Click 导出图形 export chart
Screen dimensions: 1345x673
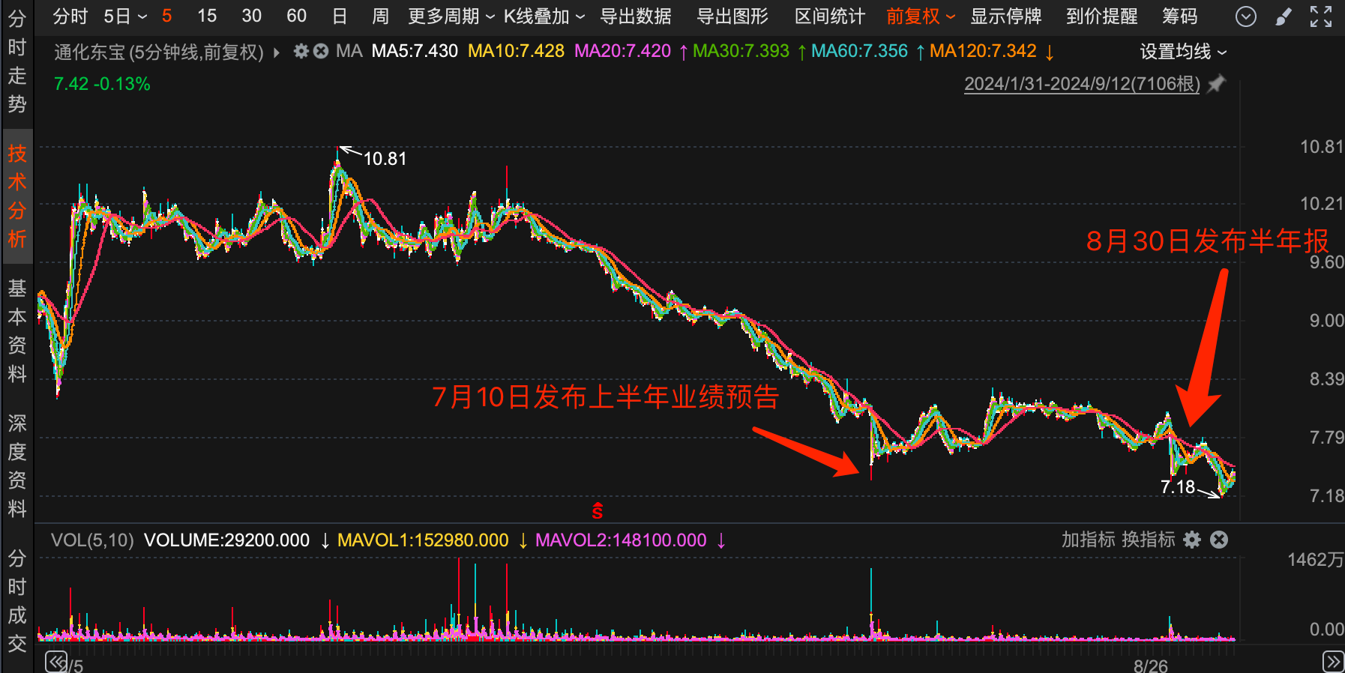click(x=732, y=16)
